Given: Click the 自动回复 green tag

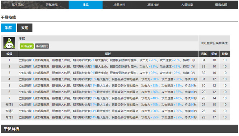Looking at the screenshot, I should (x=27, y=46).
